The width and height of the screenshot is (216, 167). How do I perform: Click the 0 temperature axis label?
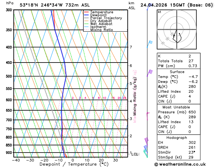click(73, 160)
